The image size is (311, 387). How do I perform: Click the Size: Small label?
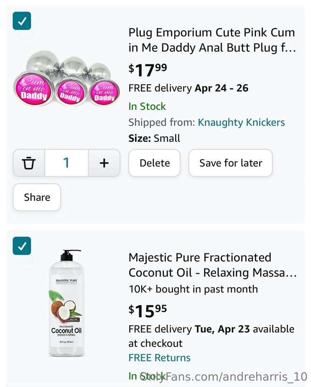[154, 138]
